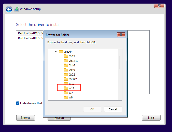Select the 2k22 folder icon
The image size is (172, 132).
click(66, 75)
